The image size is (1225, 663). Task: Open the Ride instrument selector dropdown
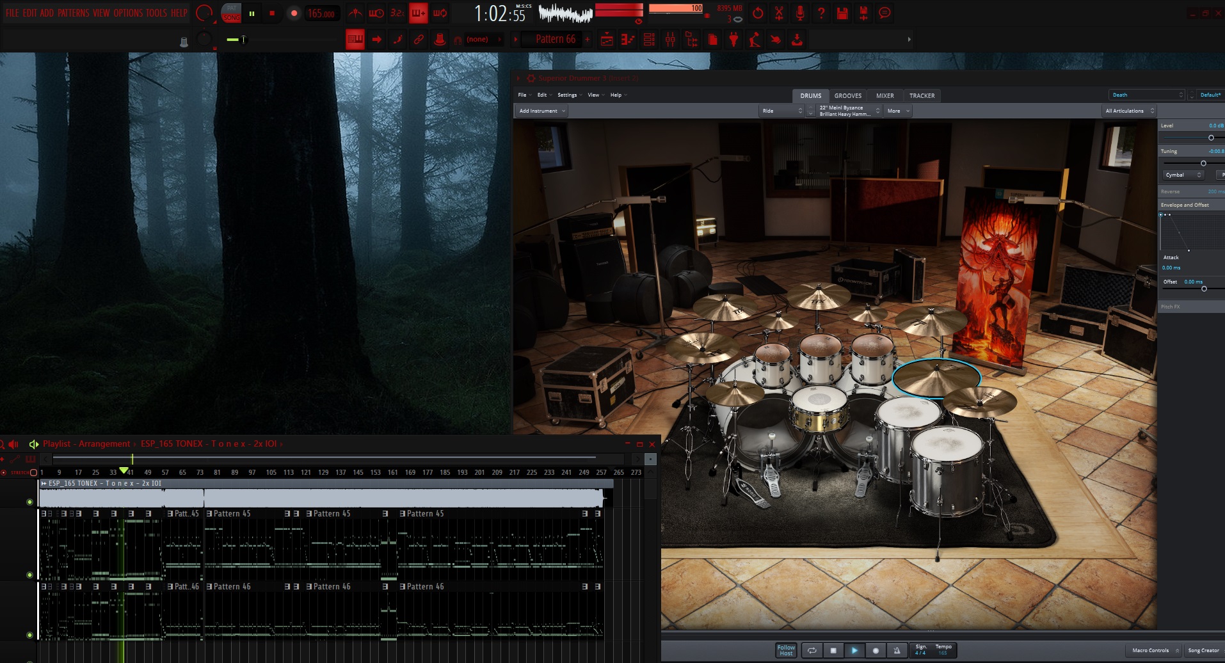tap(781, 111)
